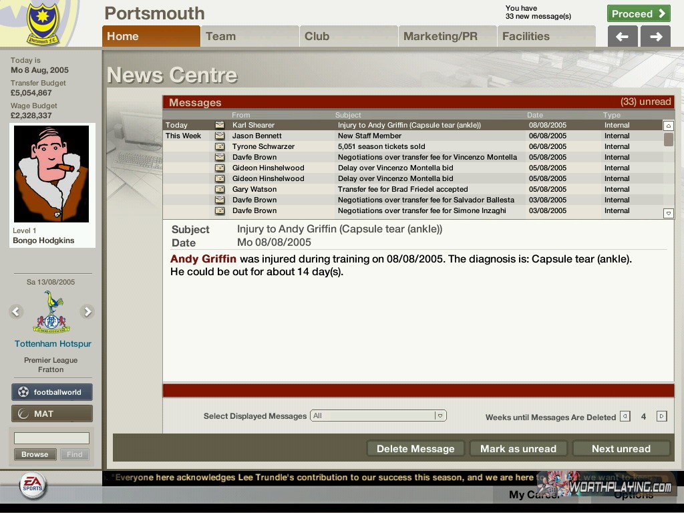Click the forward navigation arrow button
This screenshot has height=513, width=684.
click(655, 37)
